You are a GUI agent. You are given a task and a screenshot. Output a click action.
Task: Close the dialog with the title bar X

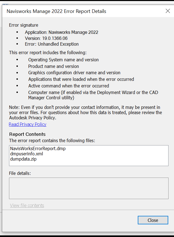point(168,11)
